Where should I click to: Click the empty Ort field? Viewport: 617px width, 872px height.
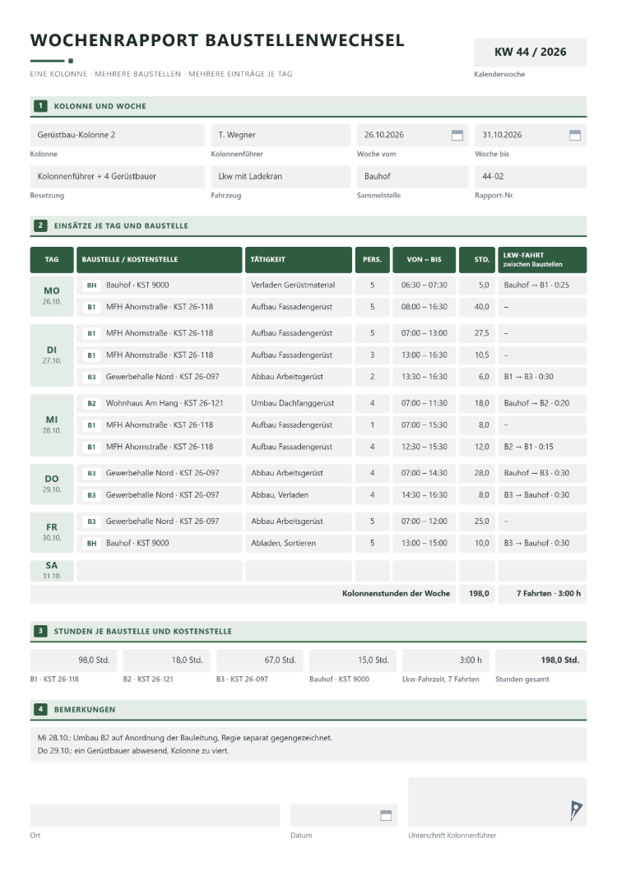[155, 815]
